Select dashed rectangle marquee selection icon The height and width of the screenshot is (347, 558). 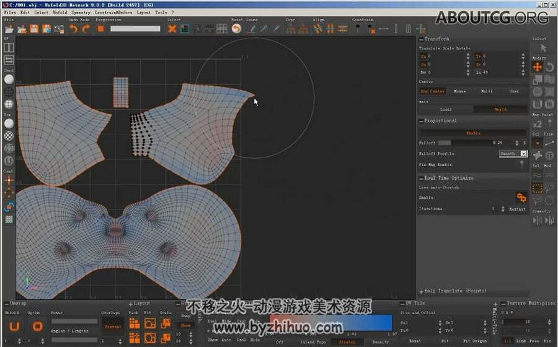(538, 188)
